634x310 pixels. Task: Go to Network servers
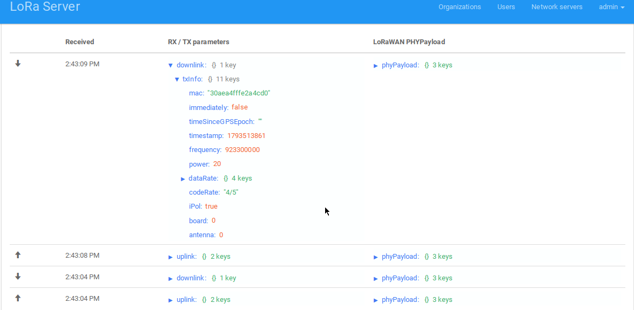point(557,7)
